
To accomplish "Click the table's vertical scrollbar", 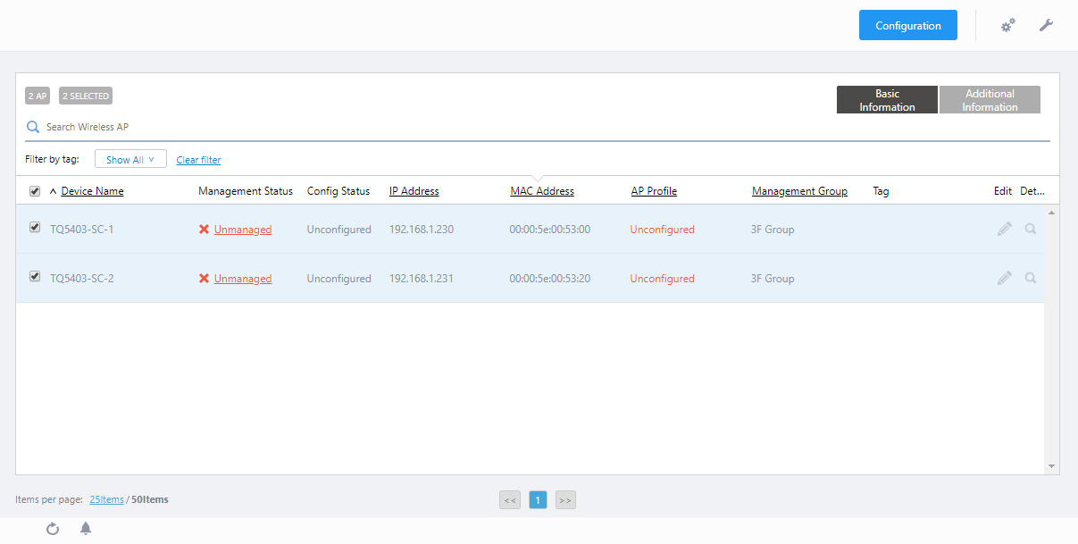I will pyautogui.click(x=1051, y=339).
